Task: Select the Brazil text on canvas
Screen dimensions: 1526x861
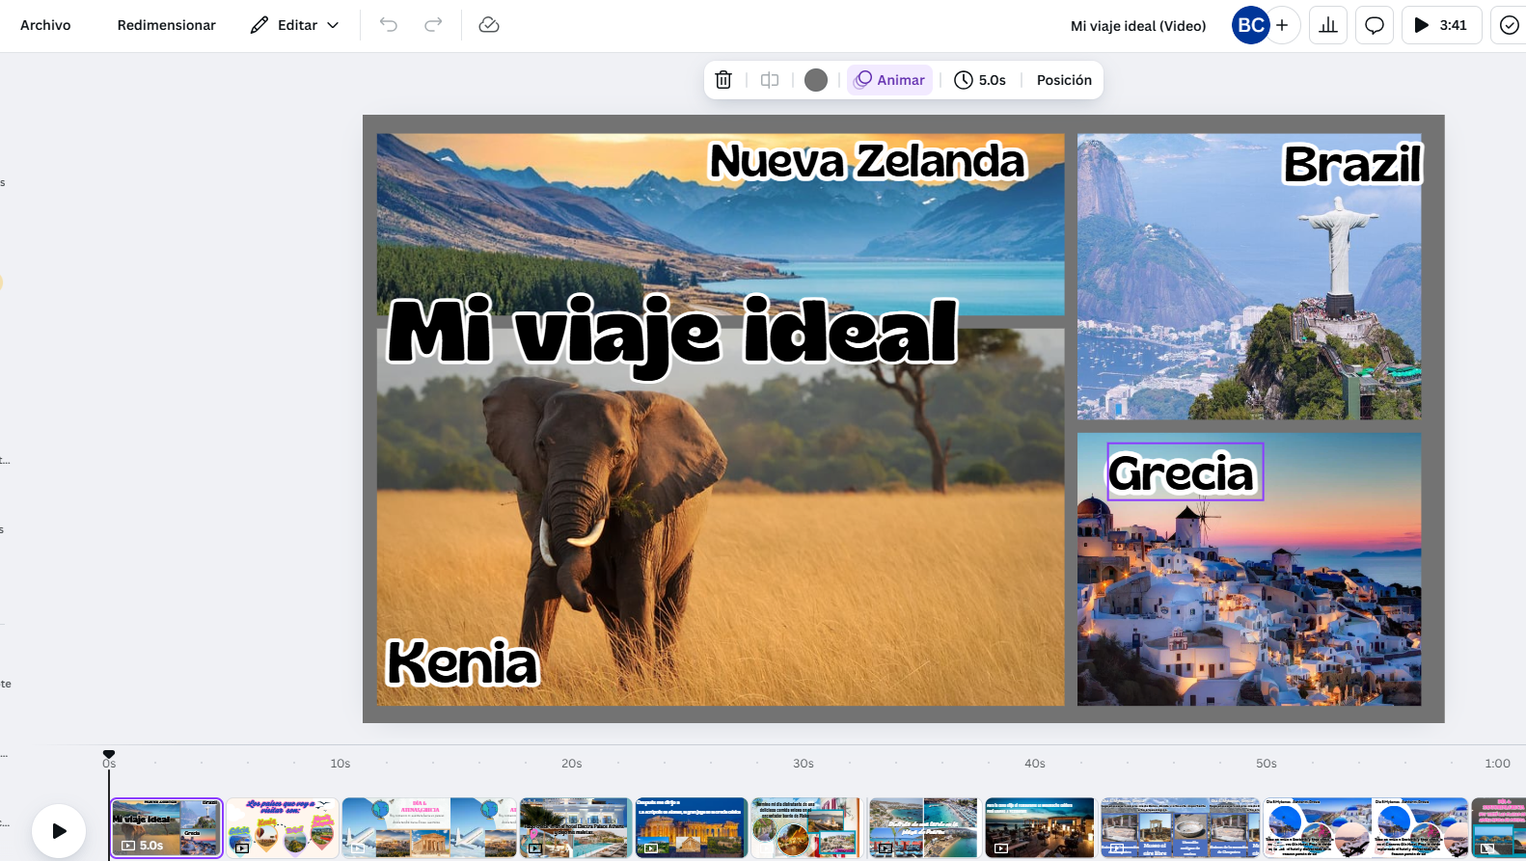Action: coord(1351,164)
